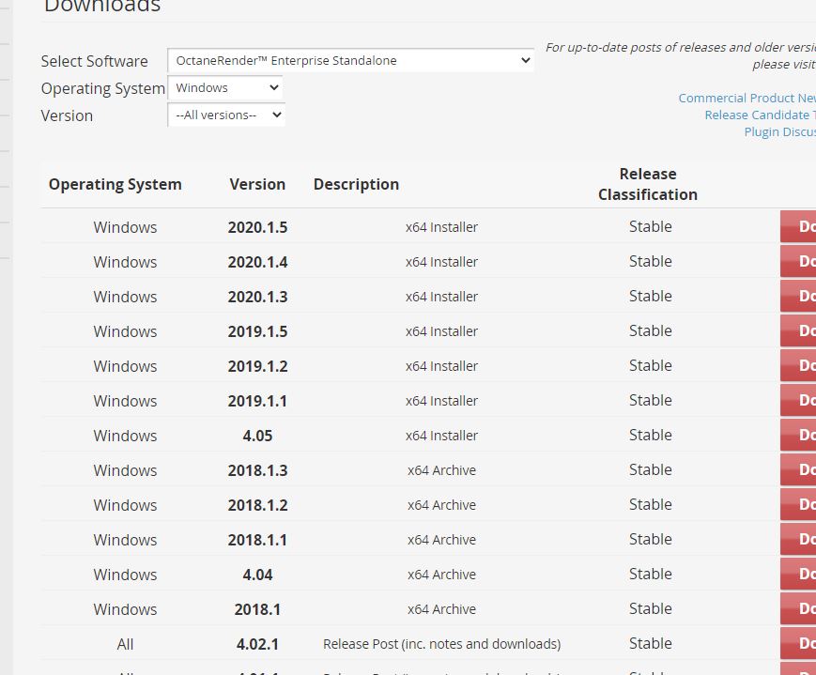Open the Release Candidate link
Viewport: 816px width, 675px height.
point(760,115)
